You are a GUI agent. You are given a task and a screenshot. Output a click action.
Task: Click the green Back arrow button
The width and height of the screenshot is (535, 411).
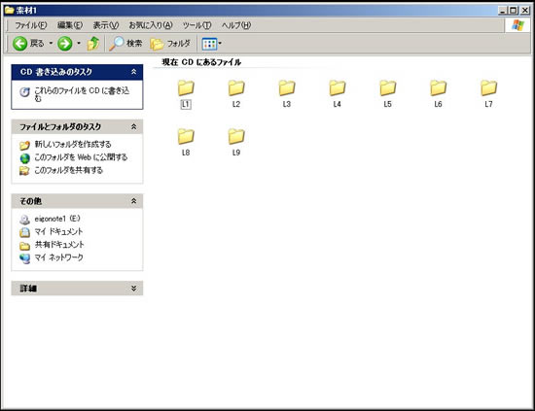click(x=19, y=44)
